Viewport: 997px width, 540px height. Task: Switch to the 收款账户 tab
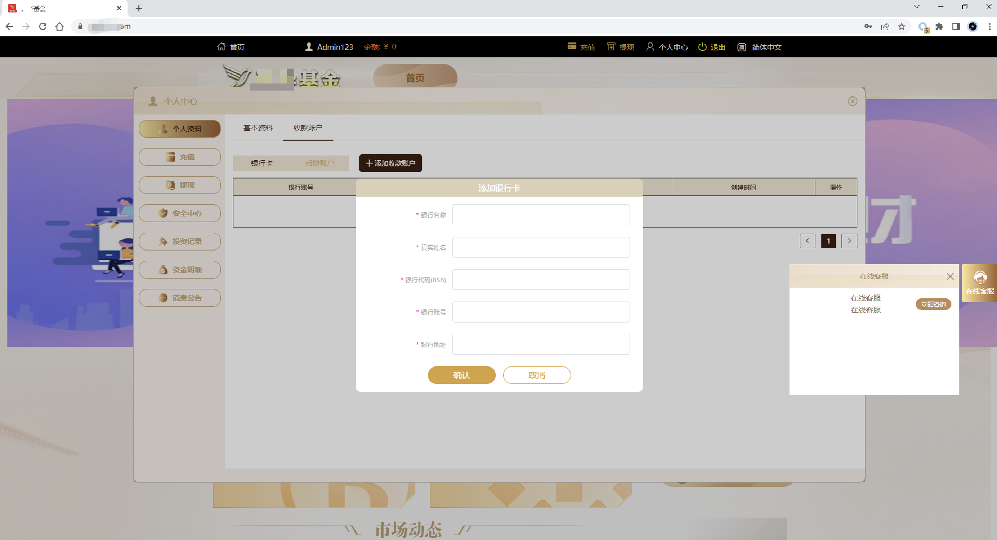point(308,128)
